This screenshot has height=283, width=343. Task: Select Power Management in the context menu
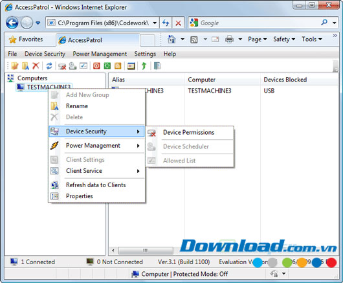[96, 146]
